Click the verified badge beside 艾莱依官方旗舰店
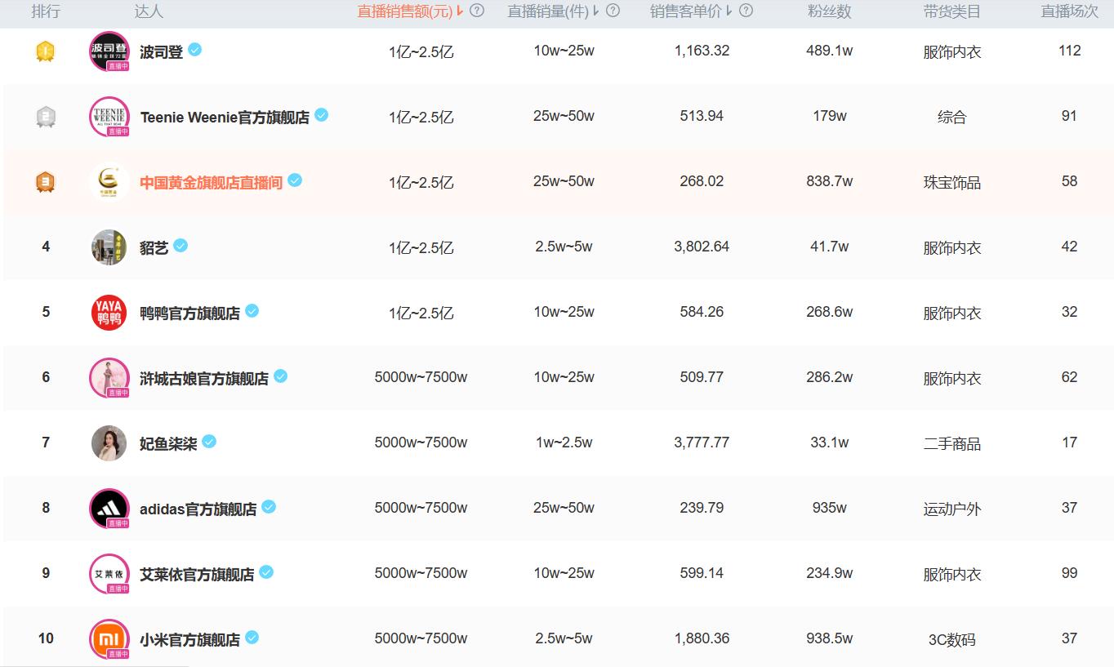 [x=266, y=572]
